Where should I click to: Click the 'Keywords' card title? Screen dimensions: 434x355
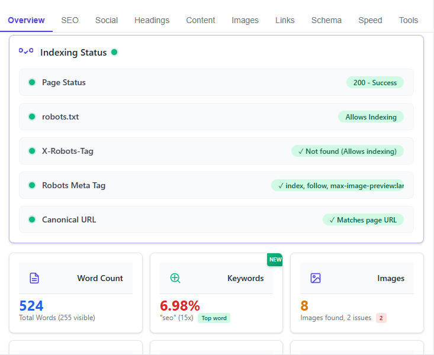[x=246, y=278]
